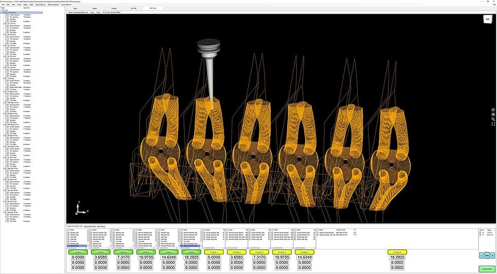Screen dimensions: 497x274
Task: Select the highlighted row in first tool path list
Action: 77,246
